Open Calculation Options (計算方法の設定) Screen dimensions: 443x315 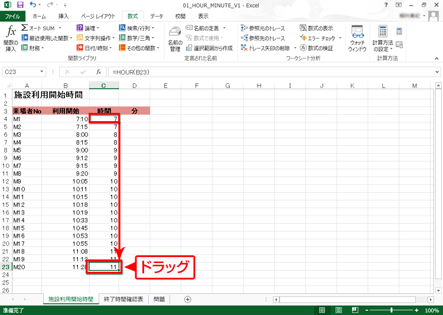(x=383, y=39)
